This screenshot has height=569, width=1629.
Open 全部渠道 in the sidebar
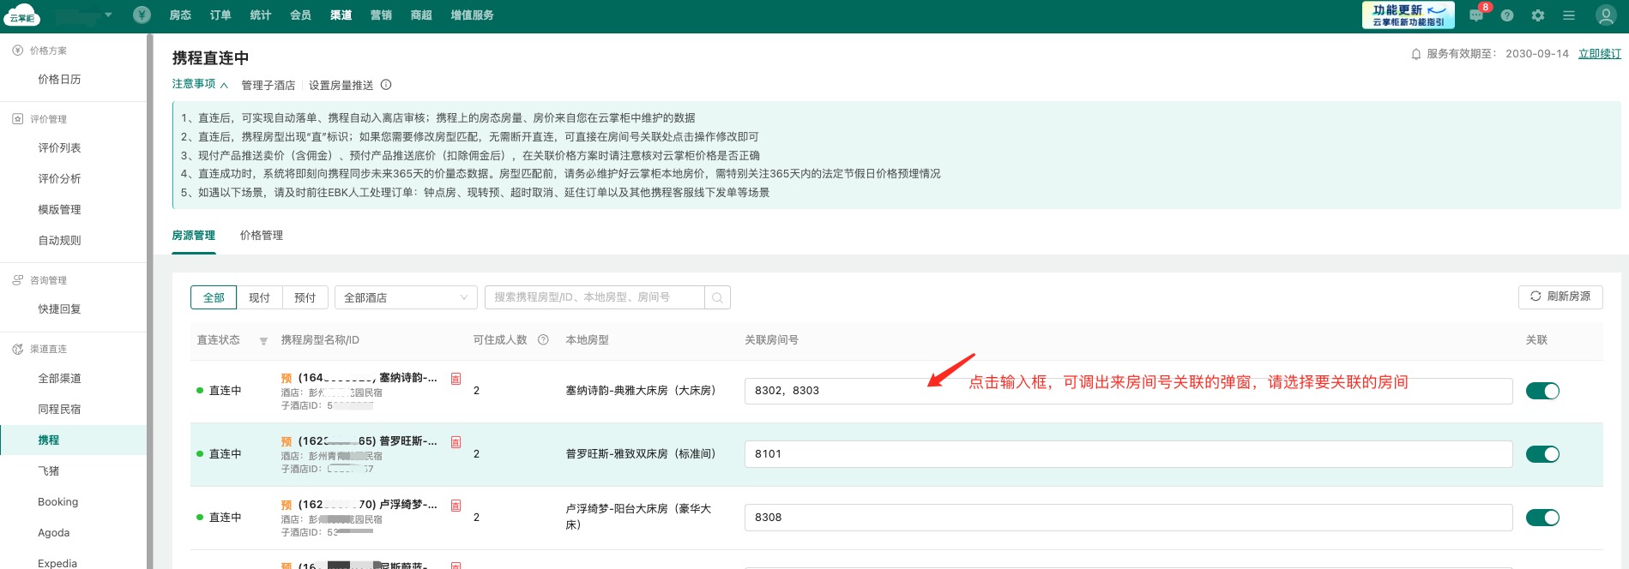point(59,379)
